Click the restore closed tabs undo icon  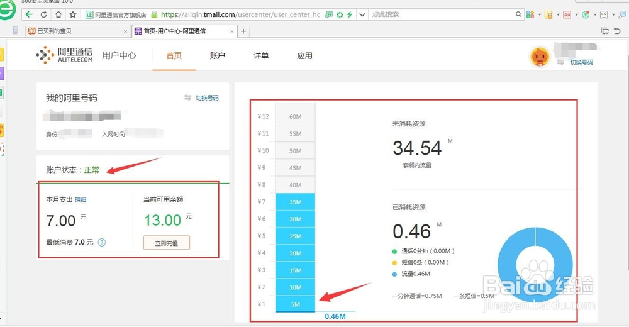coord(618,31)
